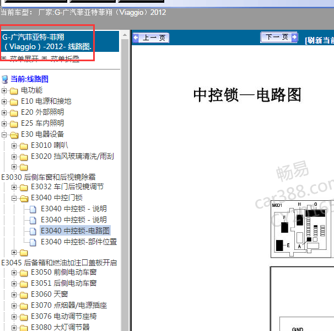Expand the E10 电源和接地 node
Screen dimensions: 334x331
4,102
